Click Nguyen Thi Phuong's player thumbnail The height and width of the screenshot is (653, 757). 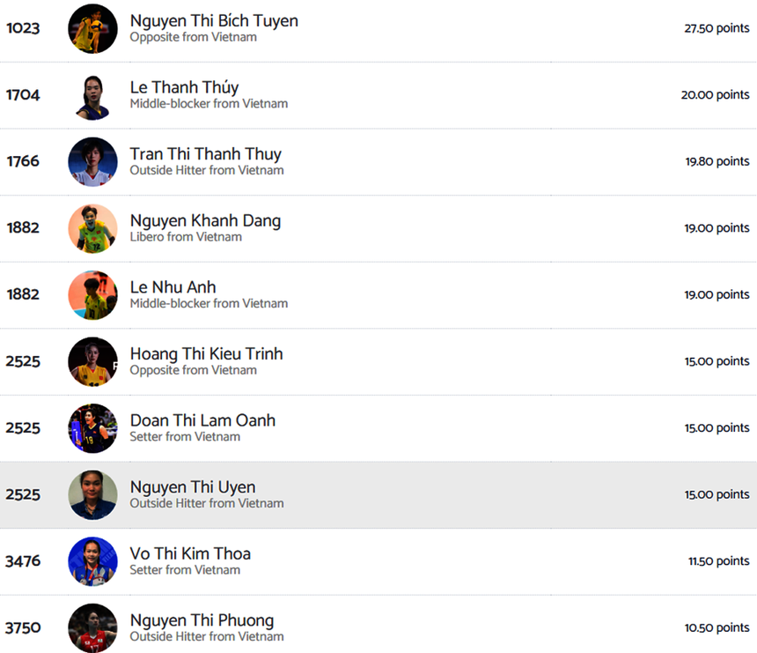(x=92, y=627)
